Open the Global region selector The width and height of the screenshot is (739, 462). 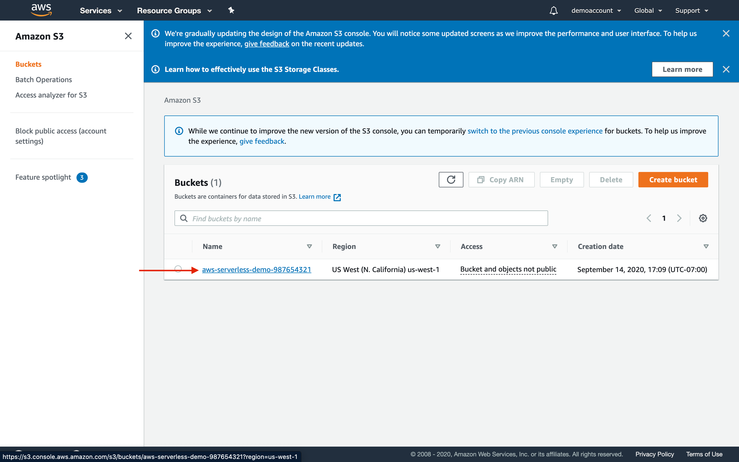(x=648, y=11)
